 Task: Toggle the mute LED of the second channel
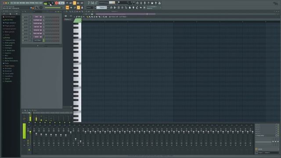pos(23,20)
